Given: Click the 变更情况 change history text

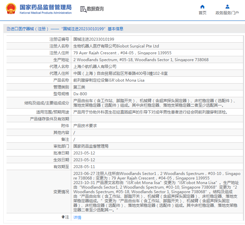Looking at the screenshot, I should tap(157, 192).
